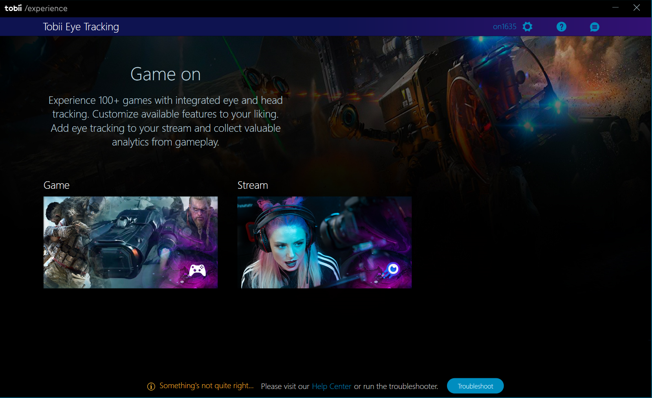The height and width of the screenshot is (398, 652).
Task: Close the Tobii Experience window
Action: (x=637, y=8)
